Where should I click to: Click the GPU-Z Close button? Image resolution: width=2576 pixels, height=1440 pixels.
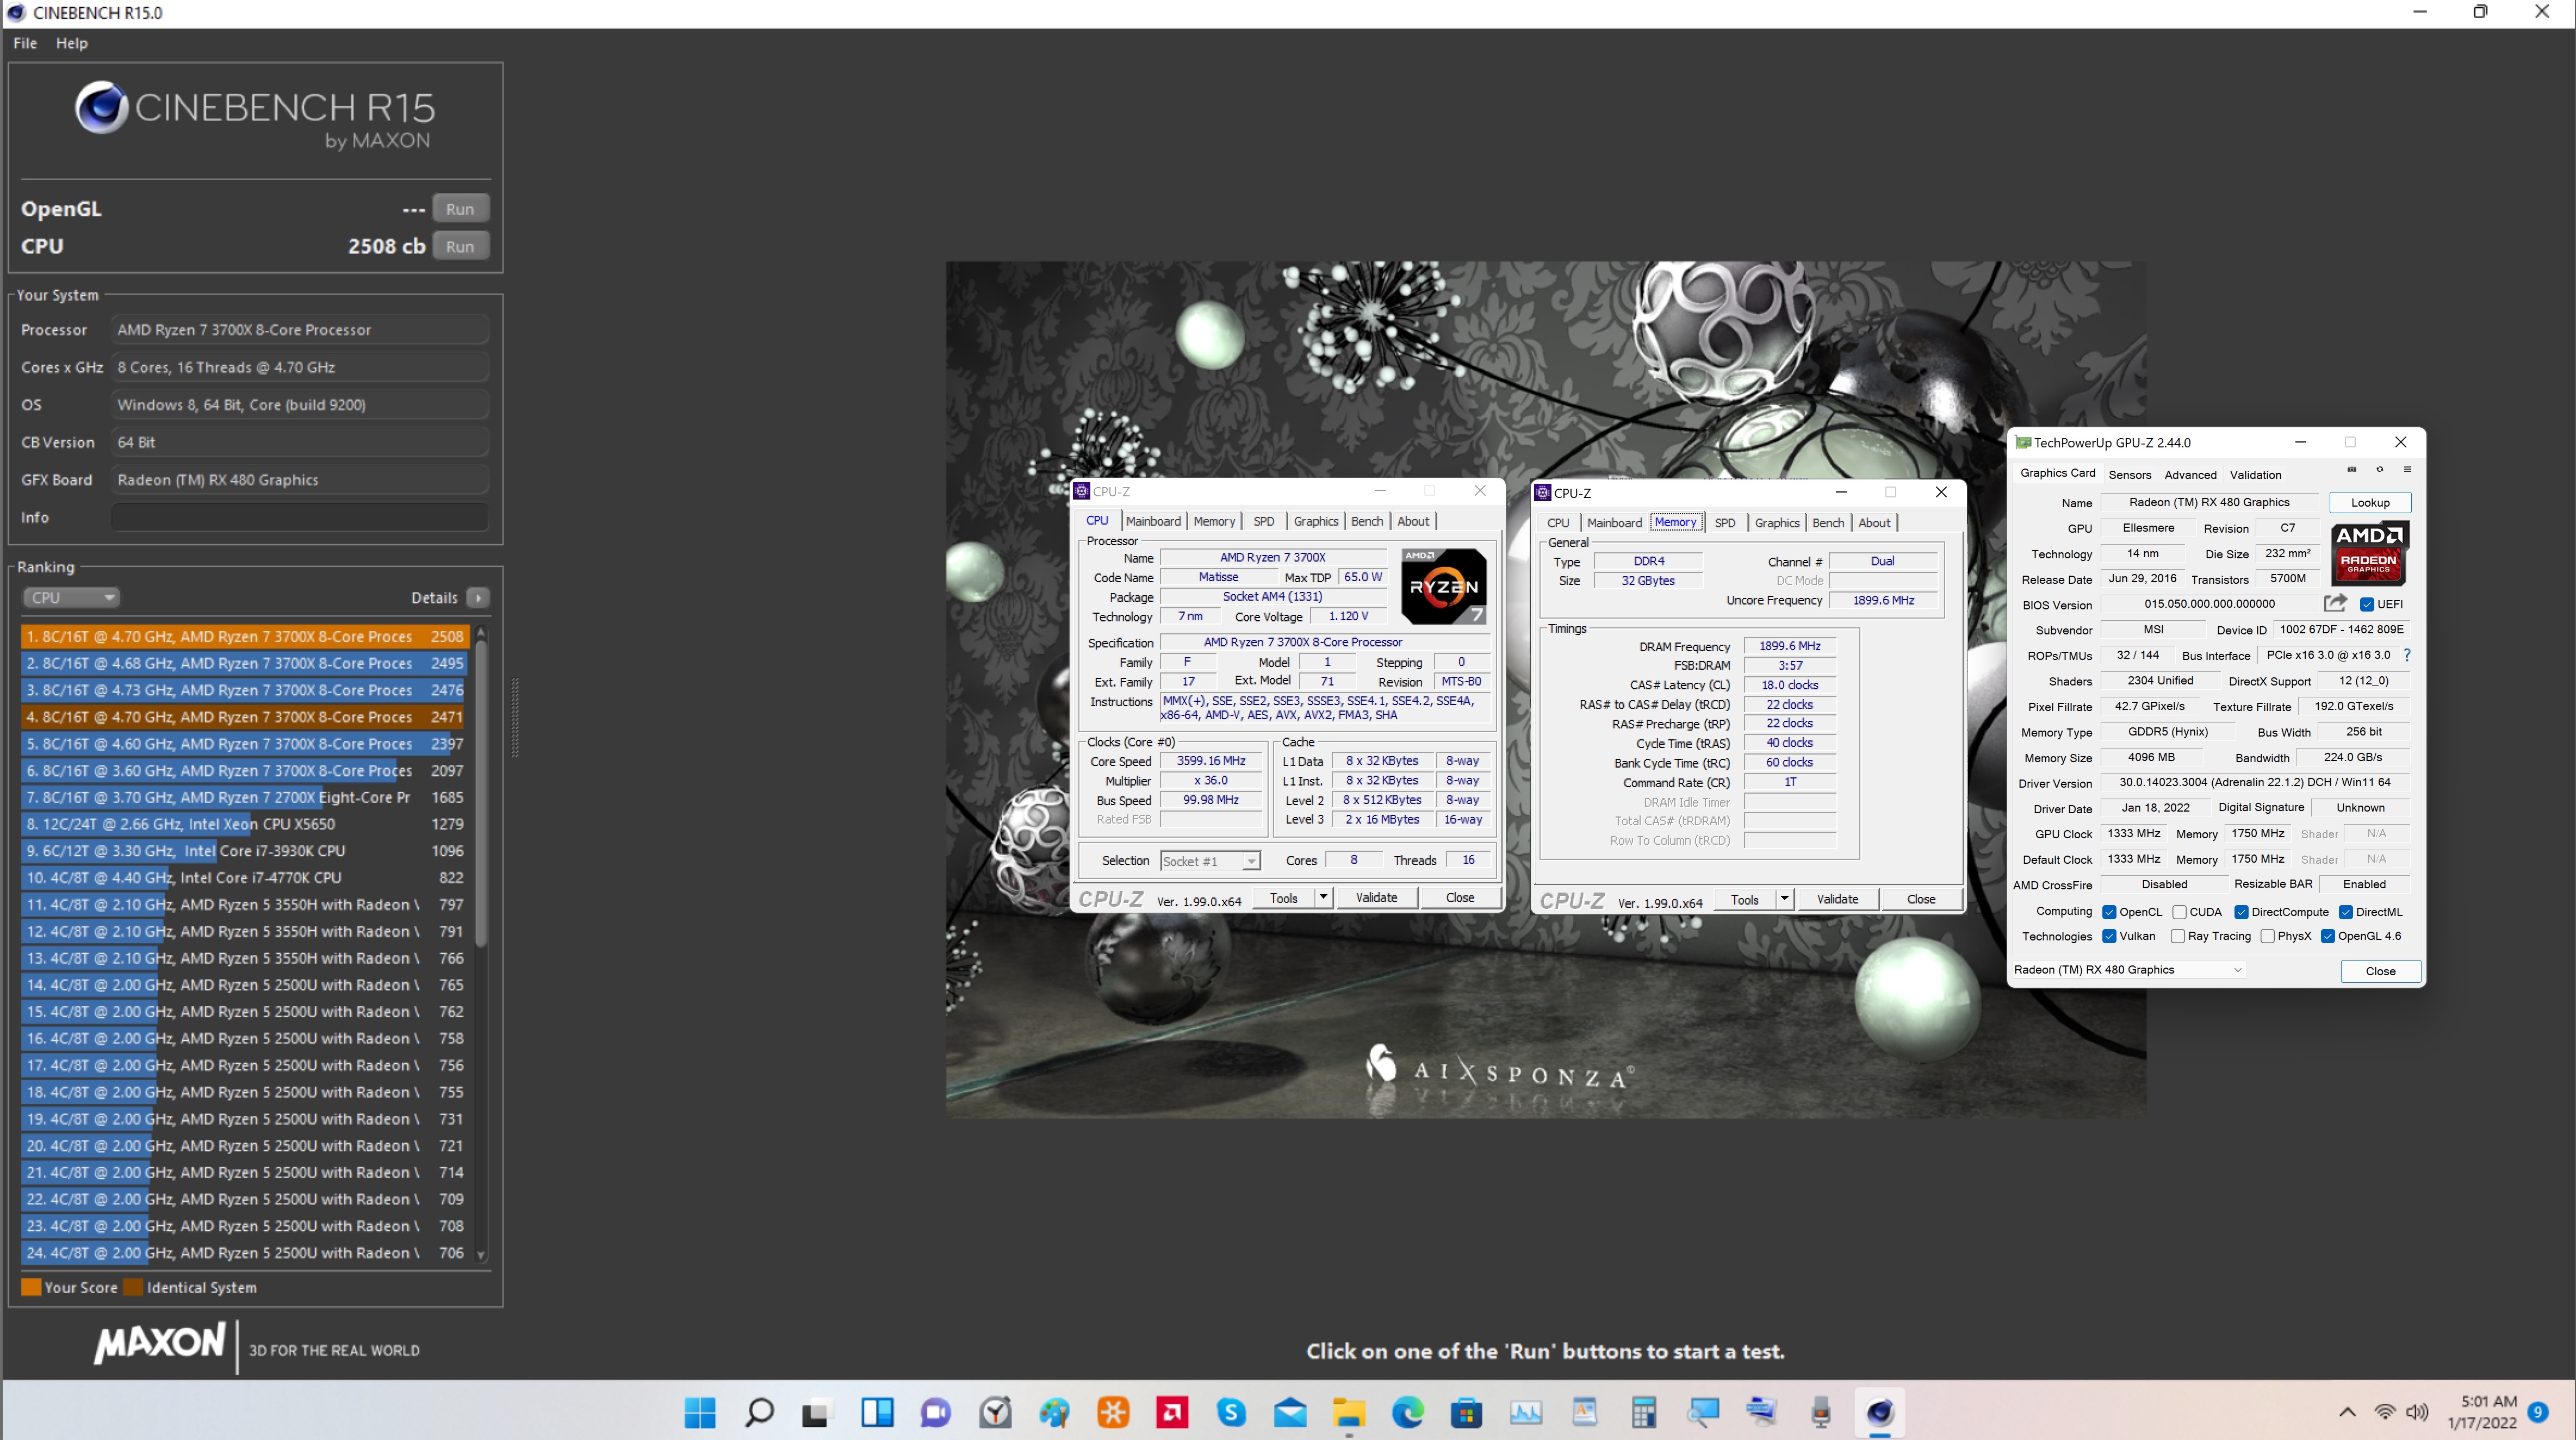coord(2380,971)
